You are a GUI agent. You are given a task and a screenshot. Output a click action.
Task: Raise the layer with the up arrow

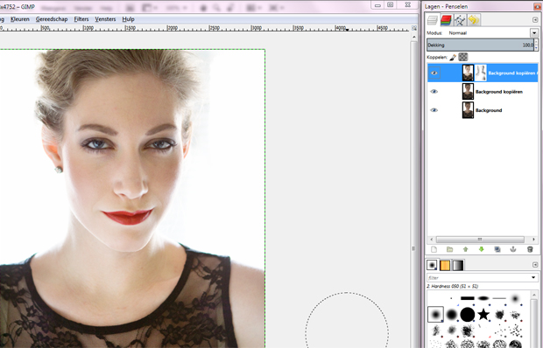[465, 249]
